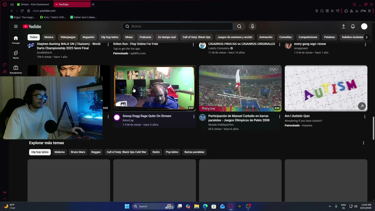The width and height of the screenshot is (375, 211).
Task: Select the Todos filter chip
Action: (34, 37)
